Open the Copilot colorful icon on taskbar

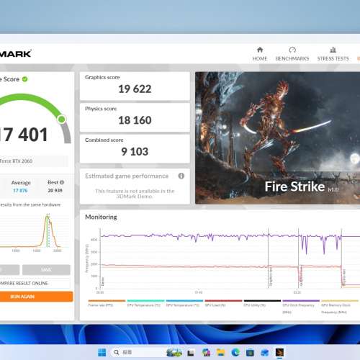(x=206, y=352)
